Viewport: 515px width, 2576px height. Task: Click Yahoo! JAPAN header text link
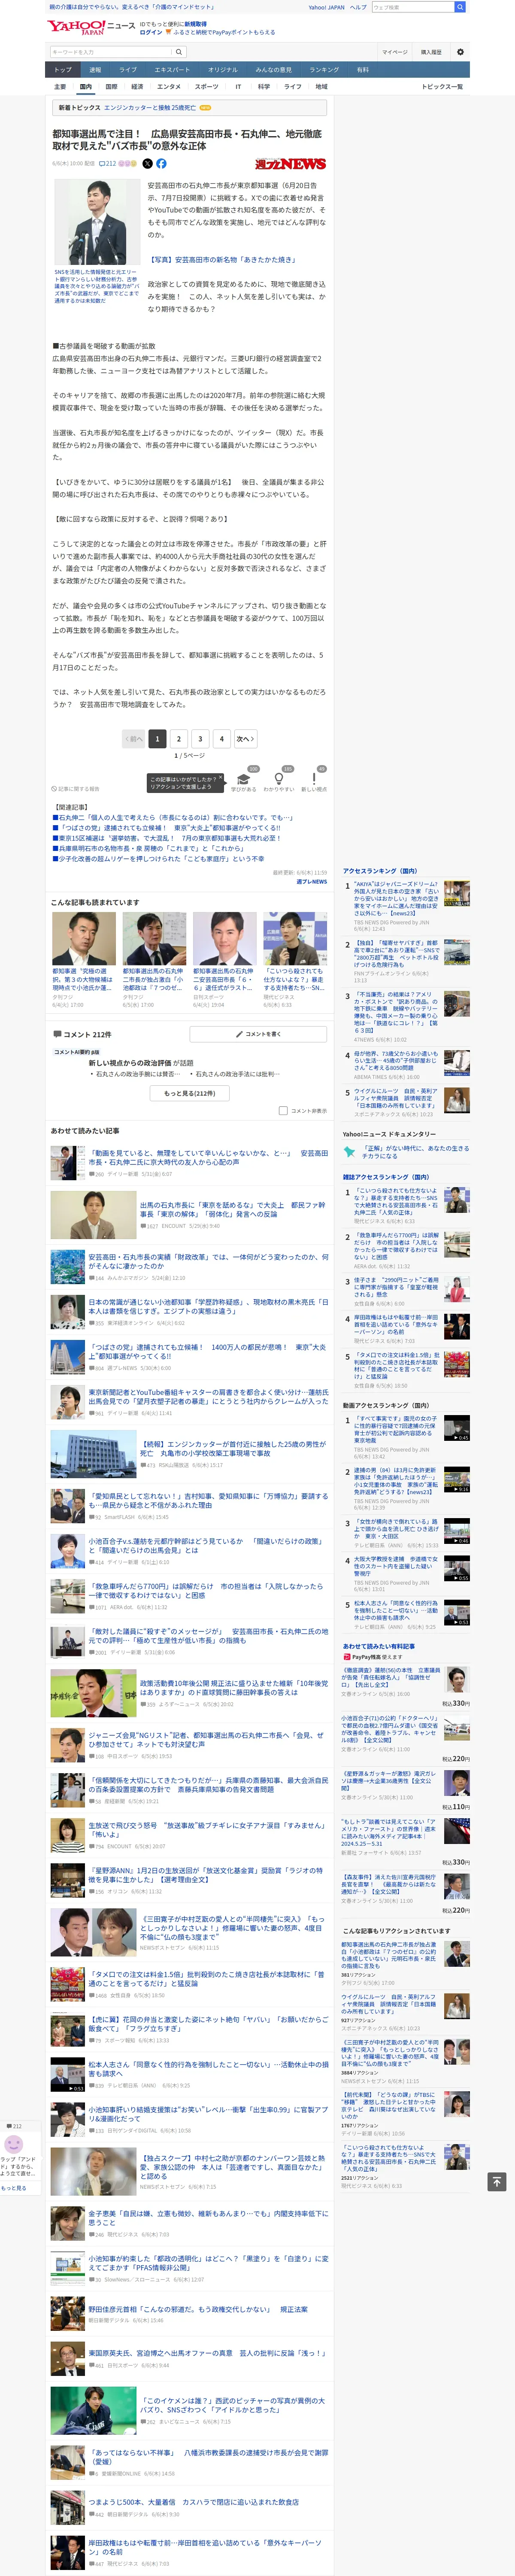coord(326,7)
